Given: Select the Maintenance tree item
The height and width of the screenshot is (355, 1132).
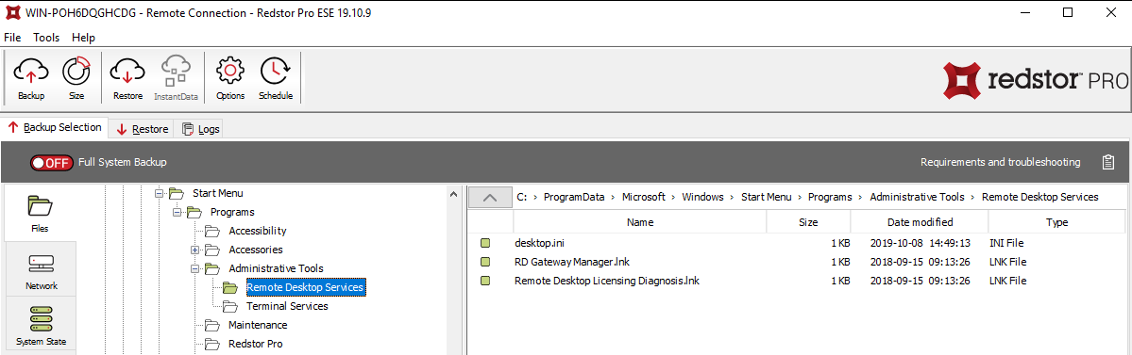Looking at the screenshot, I should (258, 325).
